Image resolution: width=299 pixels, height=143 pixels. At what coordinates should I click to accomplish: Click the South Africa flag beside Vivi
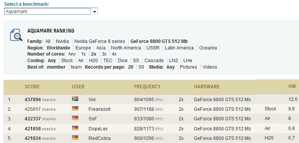pyautogui.click(x=75, y=99)
